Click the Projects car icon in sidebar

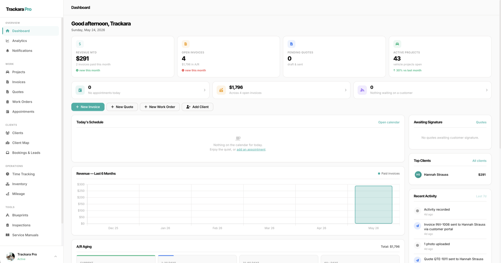tap(8, 72)
